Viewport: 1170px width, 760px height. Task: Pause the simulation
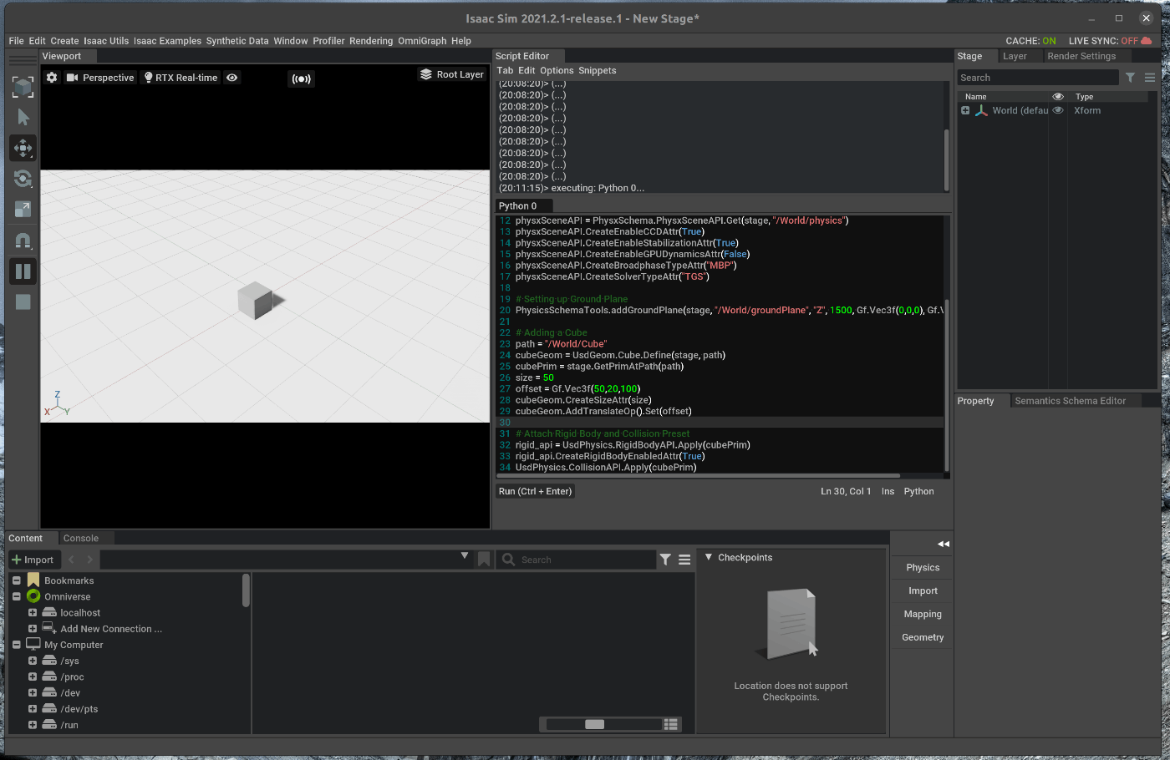[23, 271]
